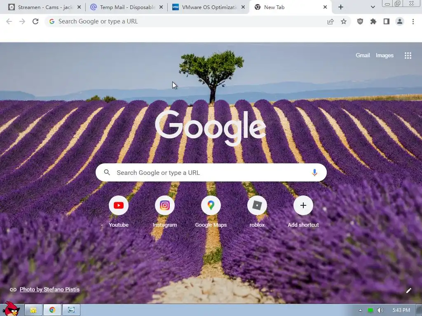Customize this page with the pencil icon

tap(409, 290)
